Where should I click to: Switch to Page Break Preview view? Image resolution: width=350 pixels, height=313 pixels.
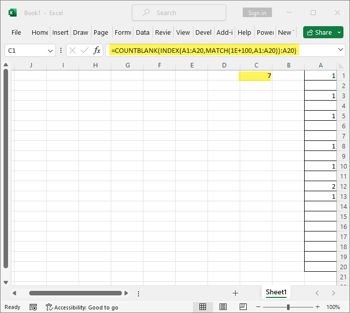click(x=243, y=307)
